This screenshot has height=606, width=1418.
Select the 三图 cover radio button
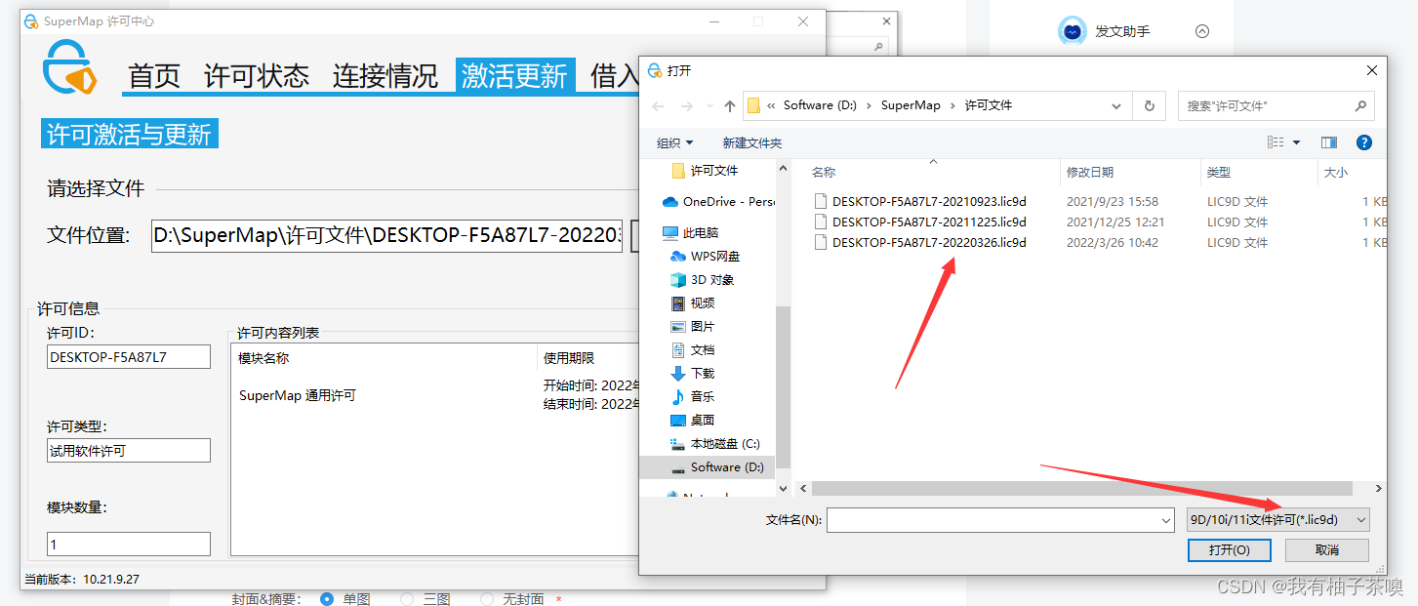click(407, 598)
